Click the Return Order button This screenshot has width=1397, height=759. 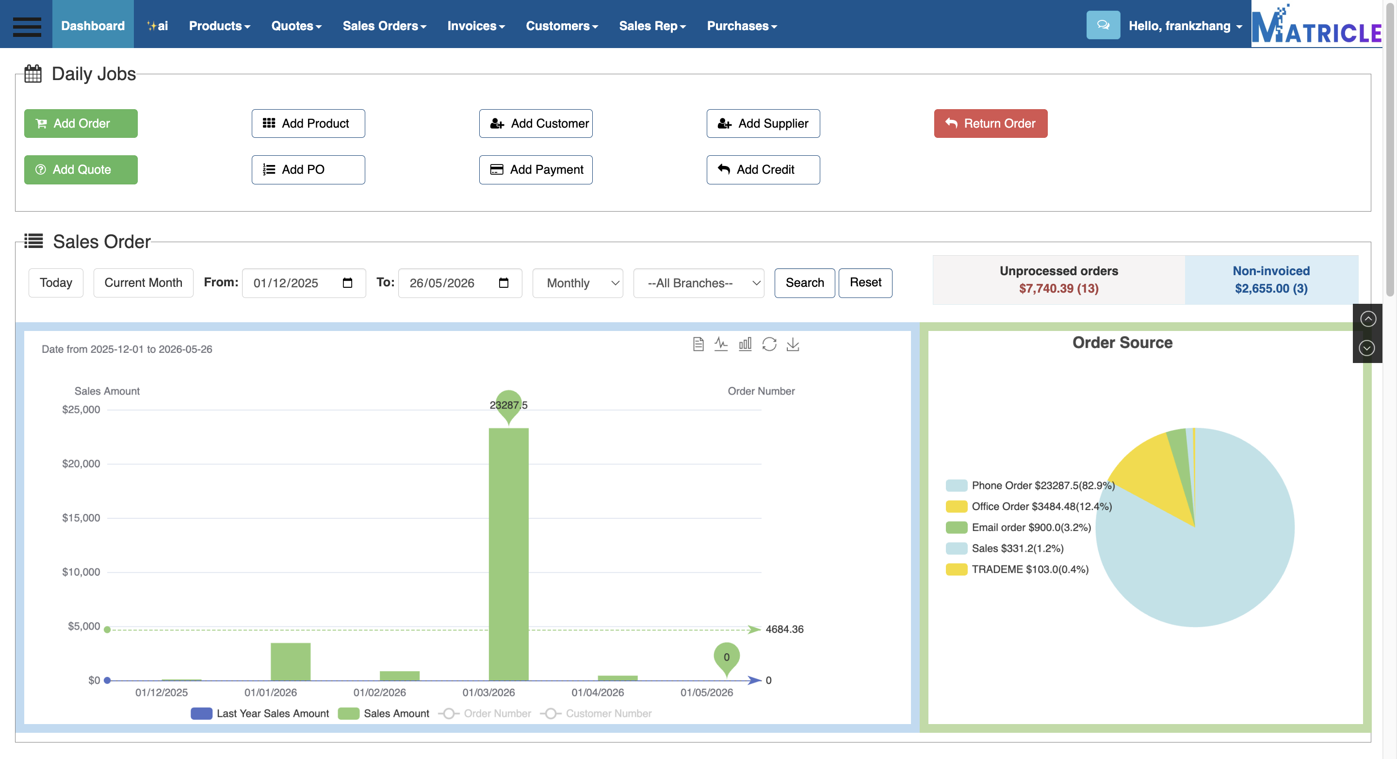[990, 123]
